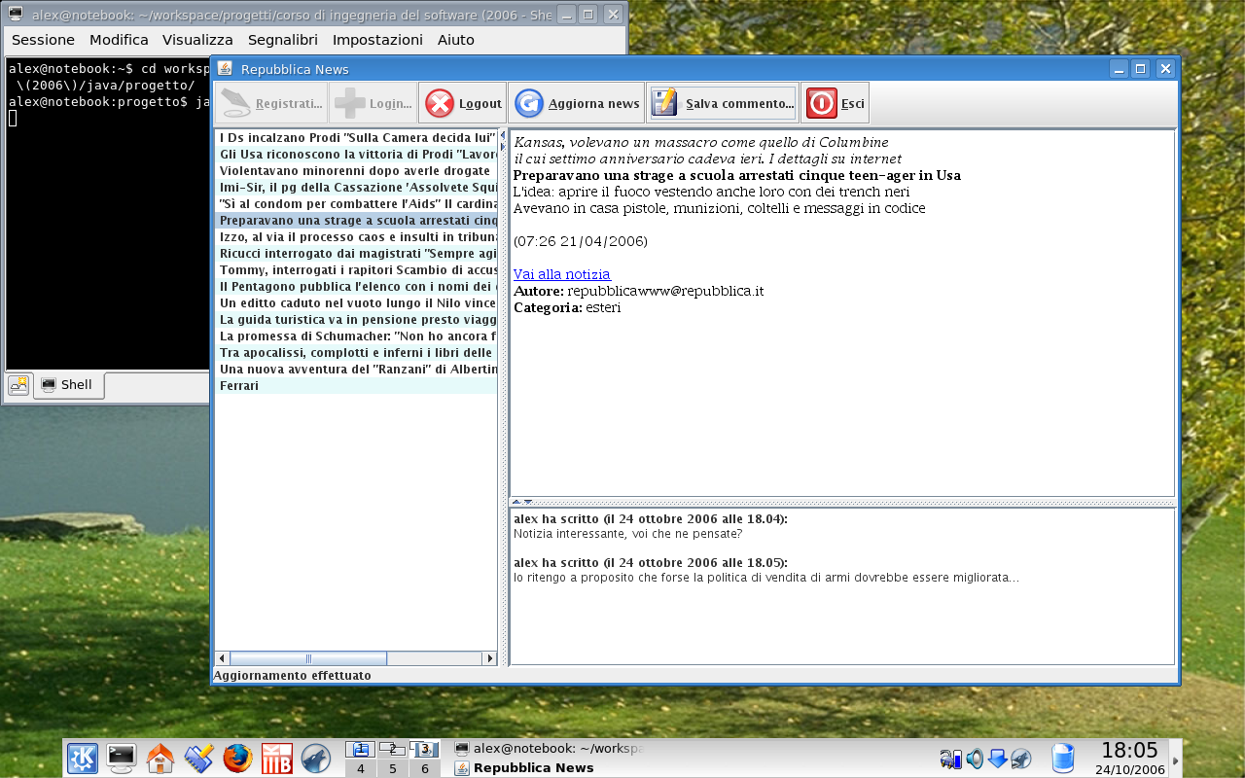
Task: Click new session icon beside Shell tab
Action: tap(18, 385)
